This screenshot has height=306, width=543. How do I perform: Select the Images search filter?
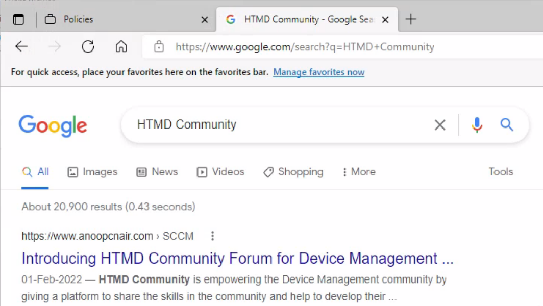92,172
